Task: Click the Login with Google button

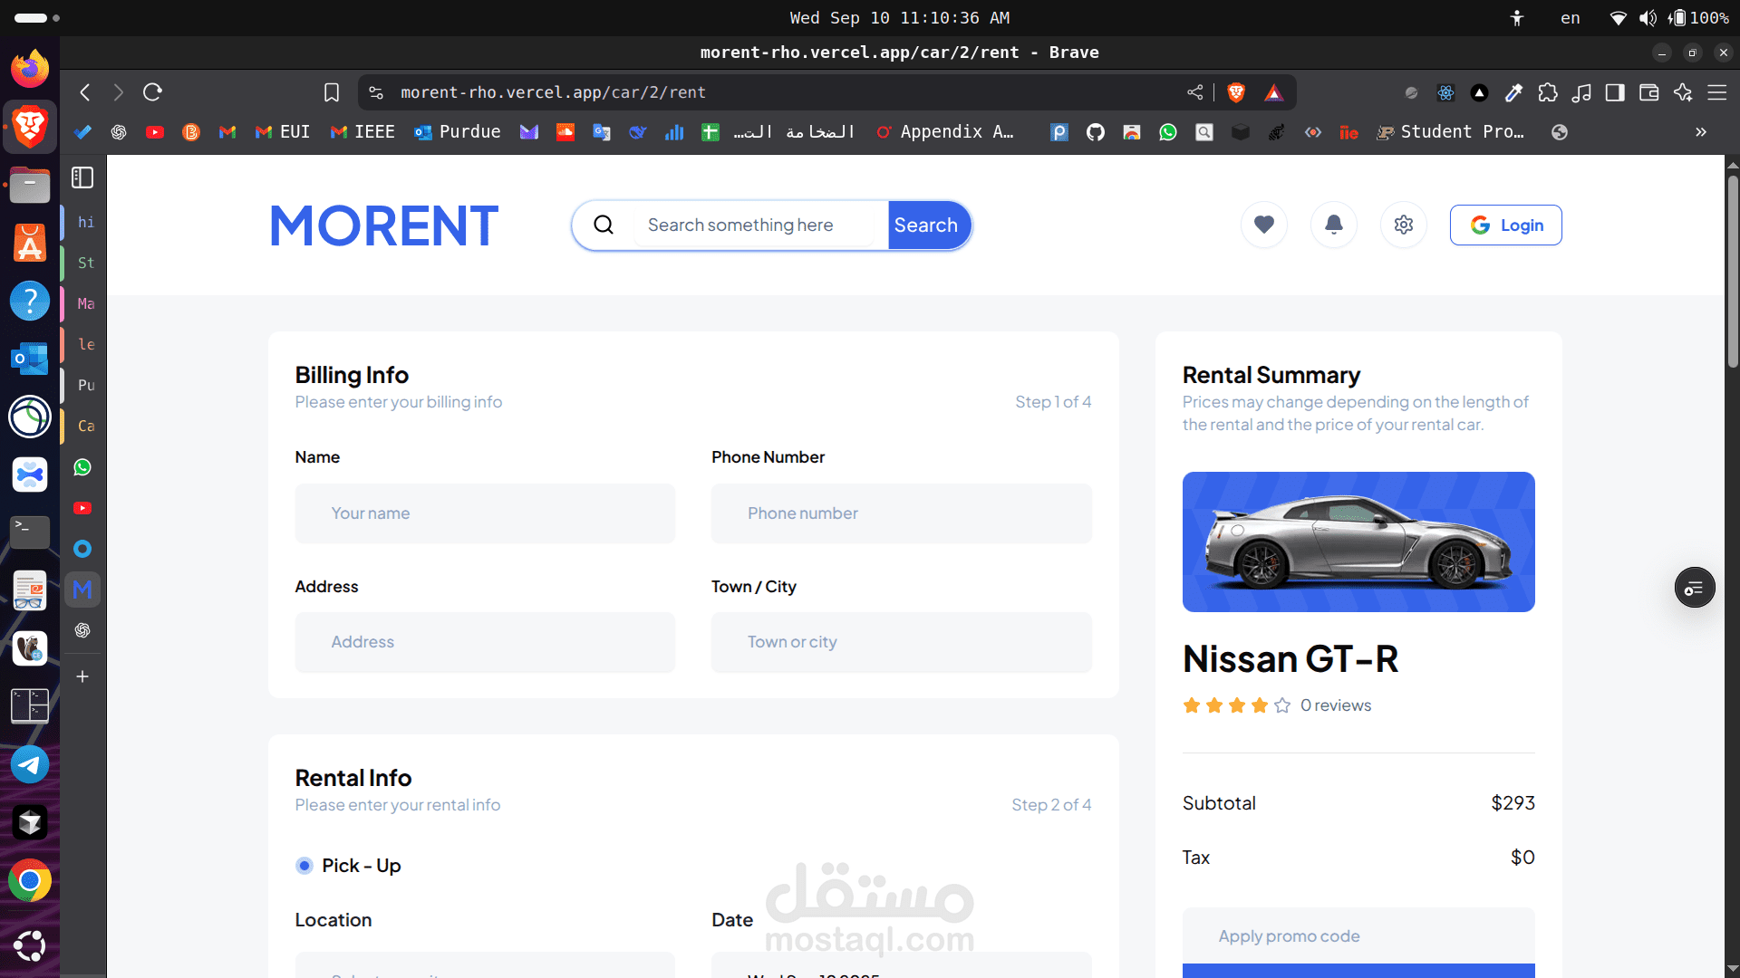Action: coord(1506,225)
